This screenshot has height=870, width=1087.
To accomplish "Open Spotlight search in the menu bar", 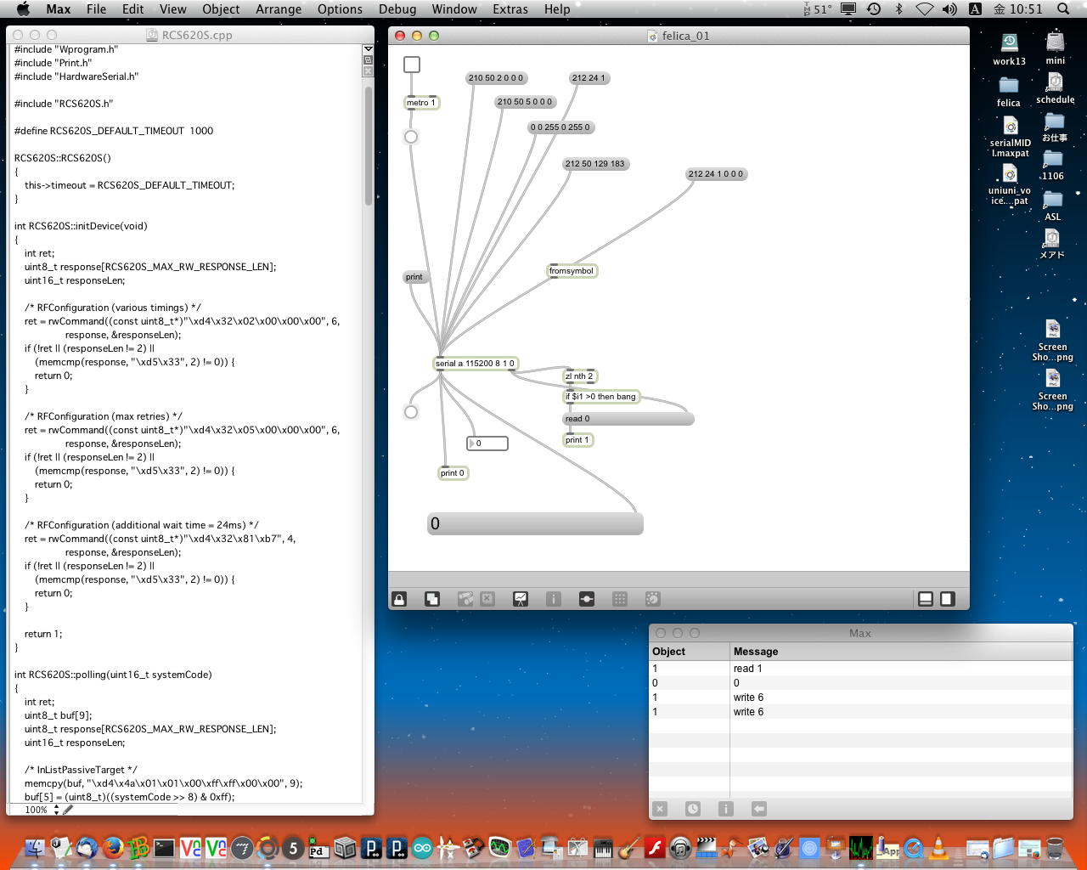I will pyautogui.click(x=1063, y=8).
